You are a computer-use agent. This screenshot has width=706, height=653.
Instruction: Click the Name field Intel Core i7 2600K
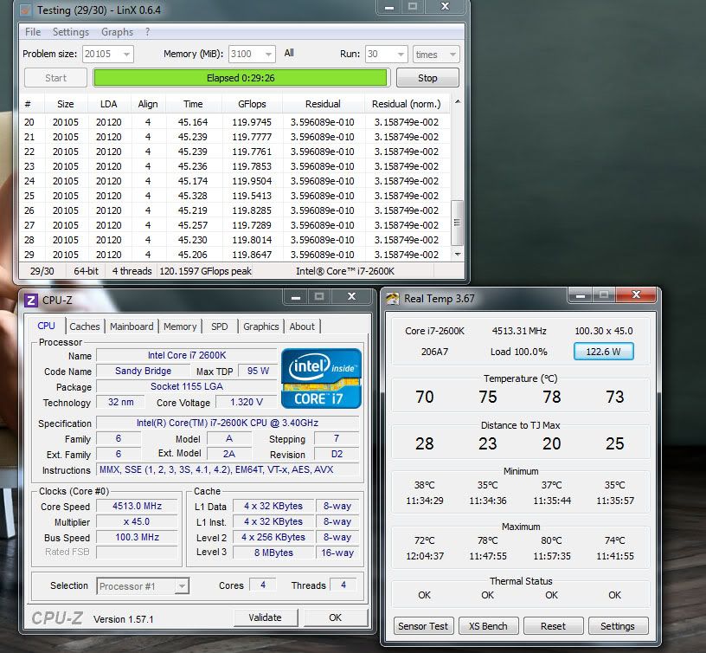(187, 355)
